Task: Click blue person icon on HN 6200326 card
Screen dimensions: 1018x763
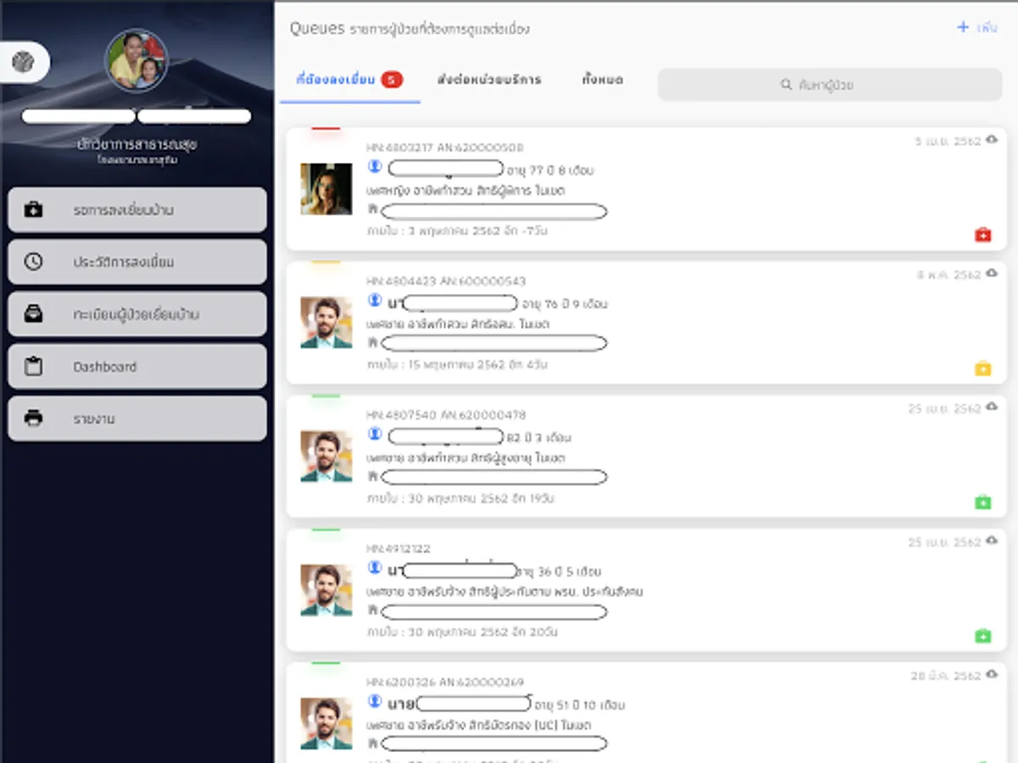Action: [x=375, y=702]
